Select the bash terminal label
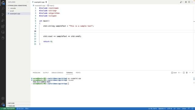The height and width of the screenshot is (110, 195). click(x=174, y=73)
